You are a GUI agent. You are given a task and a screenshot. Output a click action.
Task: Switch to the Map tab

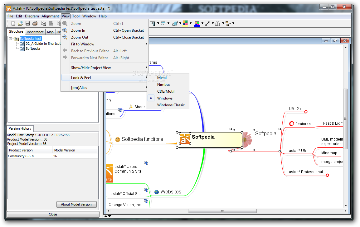tap(50, 32)
